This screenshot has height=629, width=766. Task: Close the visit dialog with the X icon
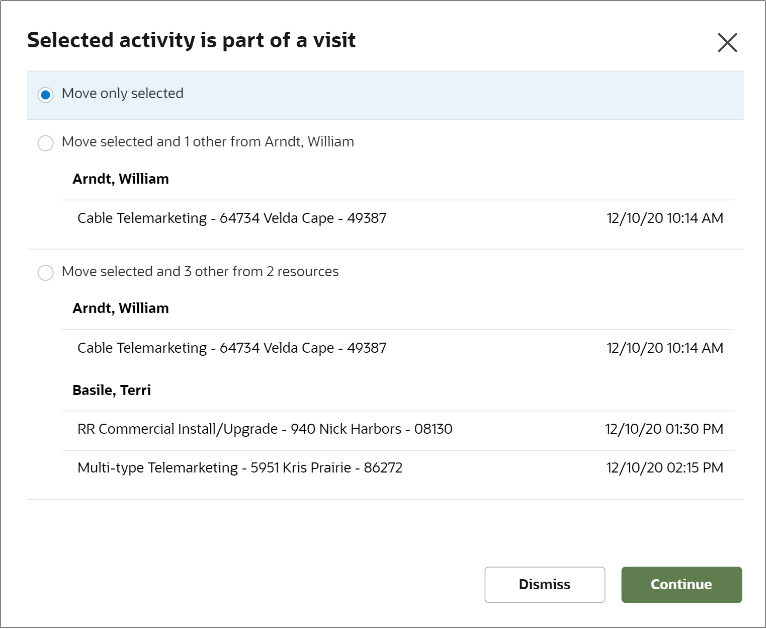[x=727, y=43]
